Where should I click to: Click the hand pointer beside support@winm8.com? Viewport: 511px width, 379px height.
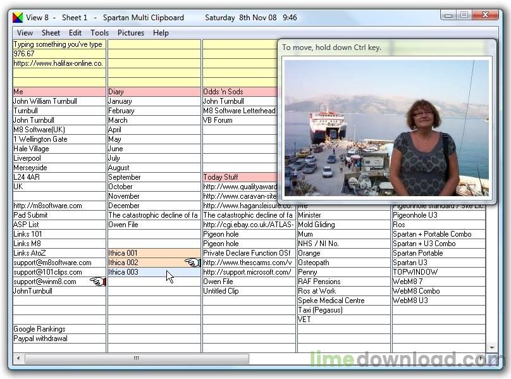pos(96,281)
